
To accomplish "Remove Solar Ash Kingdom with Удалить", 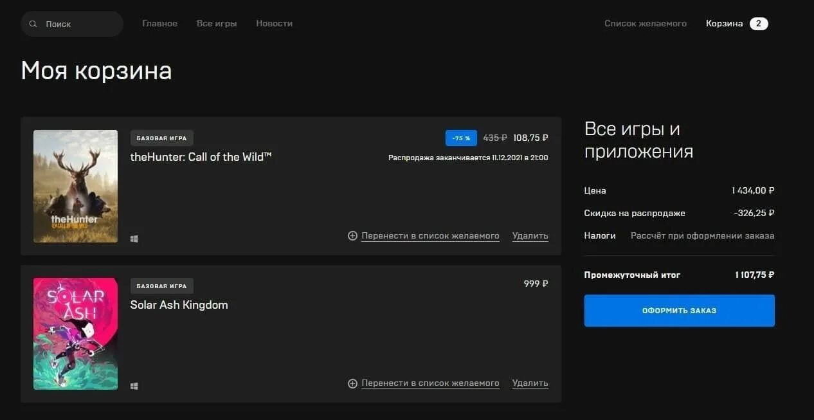I will [530, 383].
